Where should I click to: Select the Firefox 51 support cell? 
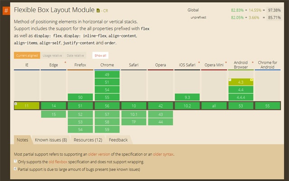pos(80,106)
